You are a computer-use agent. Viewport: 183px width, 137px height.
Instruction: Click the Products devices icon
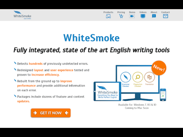pos(108,16)
